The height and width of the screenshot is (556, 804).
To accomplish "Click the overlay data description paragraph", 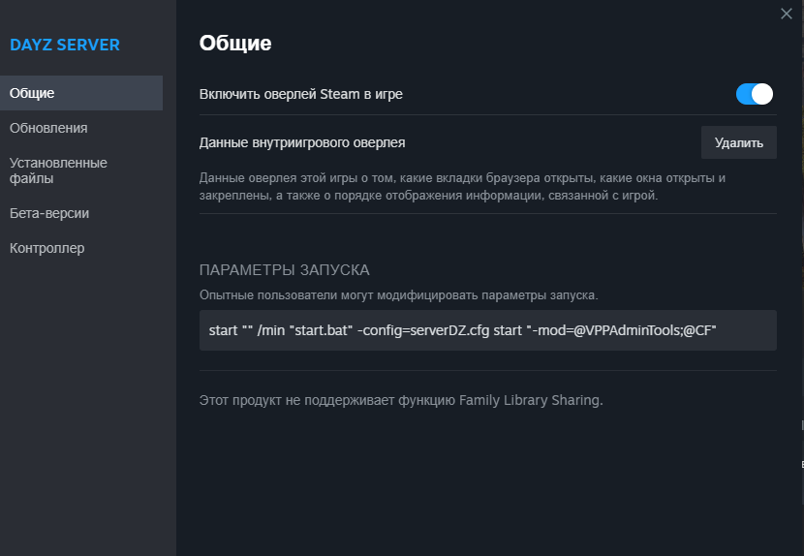I will [x=462, y=187].
